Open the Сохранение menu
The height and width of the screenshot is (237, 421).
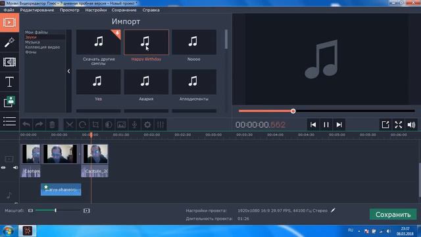coord(124,10)
